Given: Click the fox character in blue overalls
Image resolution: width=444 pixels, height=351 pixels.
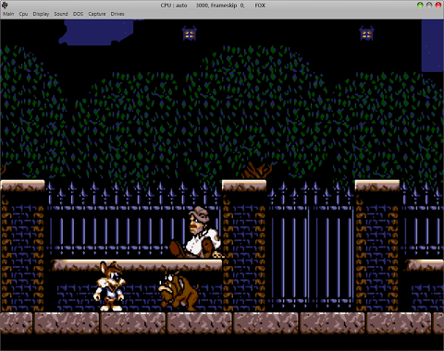Looking at the screenshot, I should tap(110, 286).
